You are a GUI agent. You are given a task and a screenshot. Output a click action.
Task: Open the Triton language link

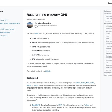point(36,85)
